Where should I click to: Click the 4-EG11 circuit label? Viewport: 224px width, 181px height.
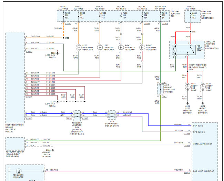coord(43,115)
